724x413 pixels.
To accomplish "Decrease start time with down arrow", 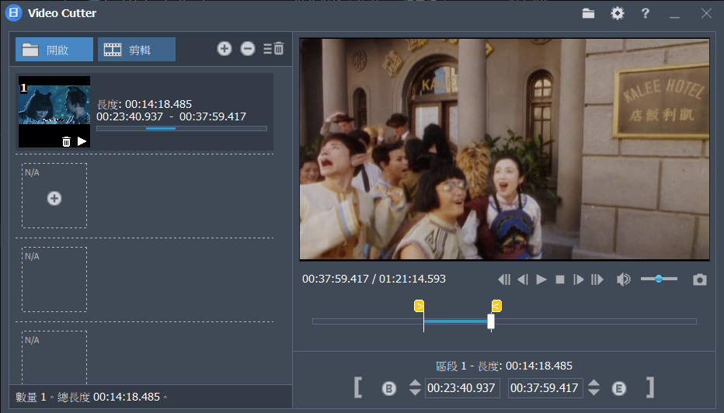I will click(415, 392).
